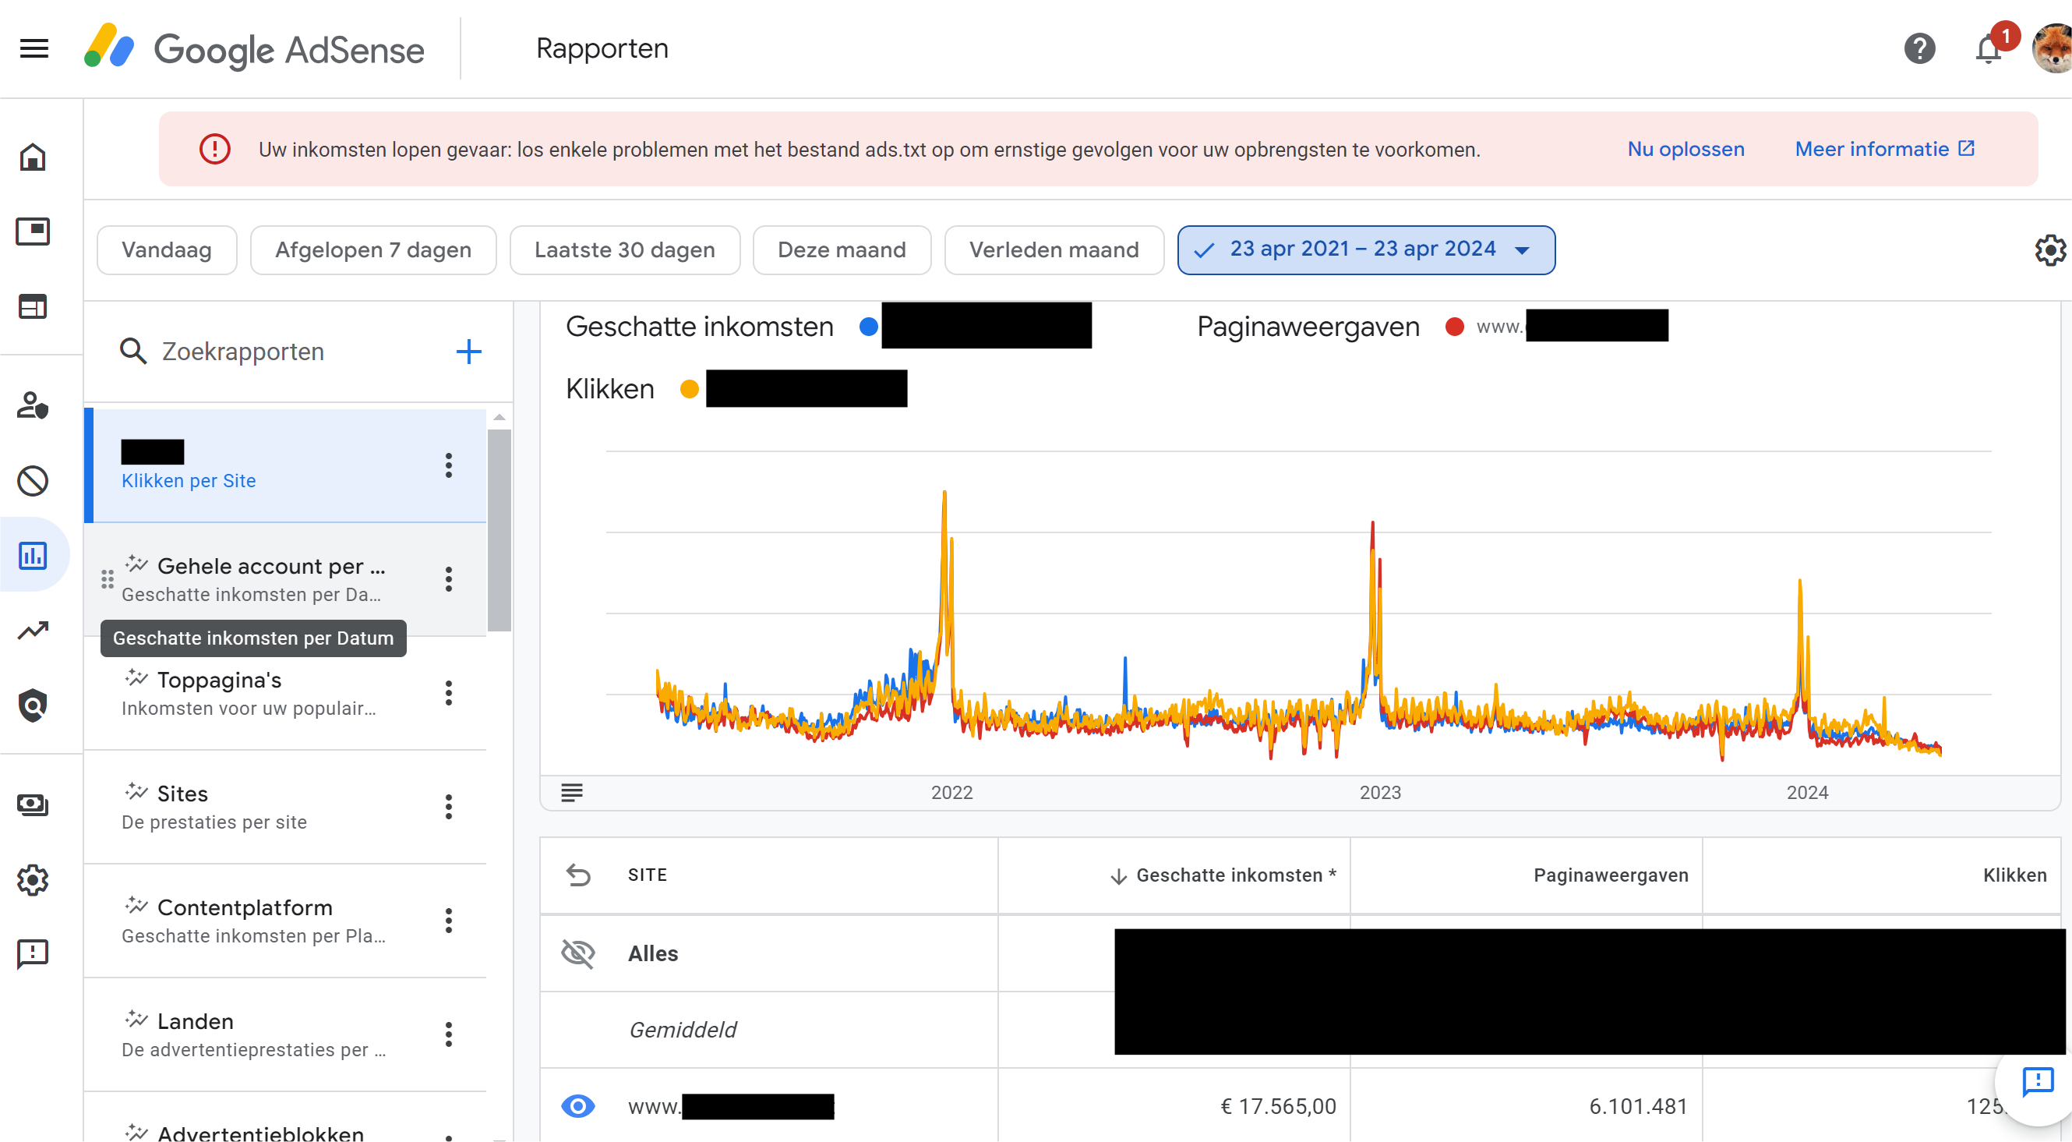2072x1142 pixels.
Task: Click the plus icon to add report
Action: tap(469, 352)
